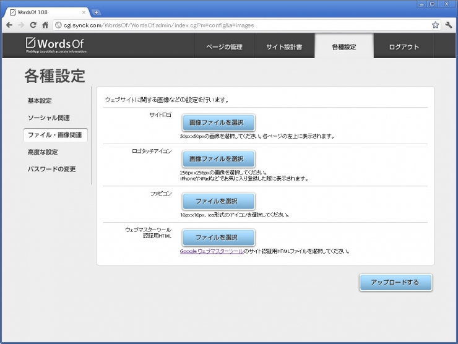
Task: Click the サイトロゴ field label
Action: tap(160, 114)
